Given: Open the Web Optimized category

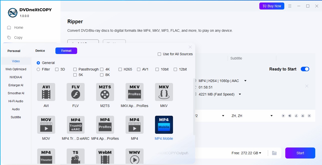Looking at the screenshot, I should click(x=16, y=69).
